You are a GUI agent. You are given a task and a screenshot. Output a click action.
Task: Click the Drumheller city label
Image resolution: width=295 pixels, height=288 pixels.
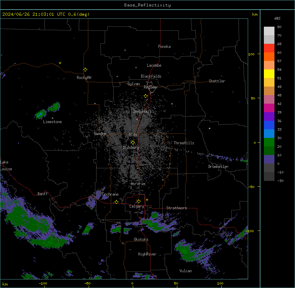(218, 167)
